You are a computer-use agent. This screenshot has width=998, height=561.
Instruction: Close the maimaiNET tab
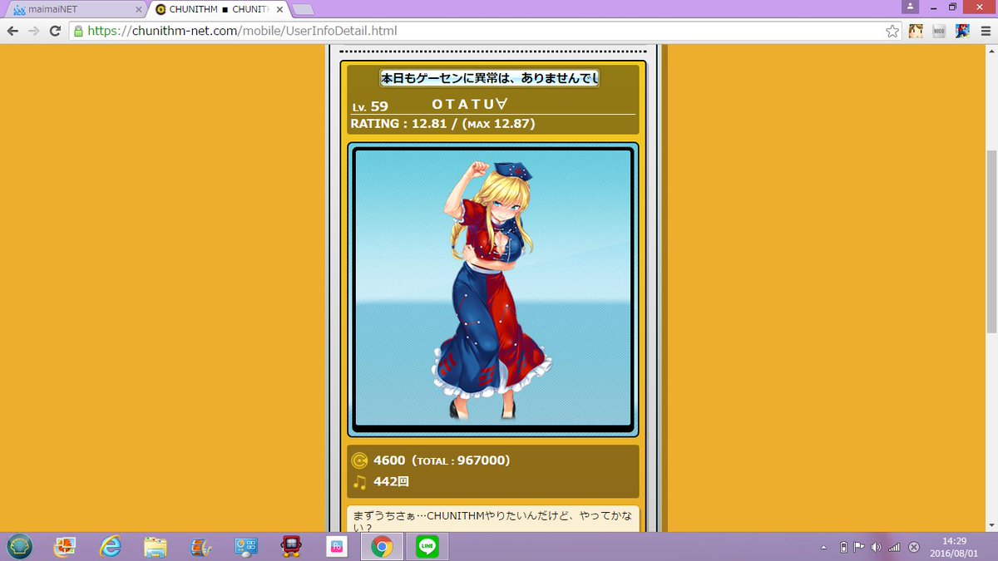[x=139, y=10]
